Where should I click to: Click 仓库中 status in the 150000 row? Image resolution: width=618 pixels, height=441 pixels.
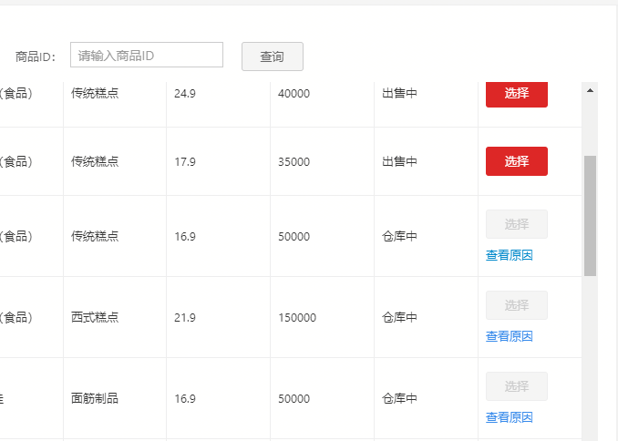(399, 317)
